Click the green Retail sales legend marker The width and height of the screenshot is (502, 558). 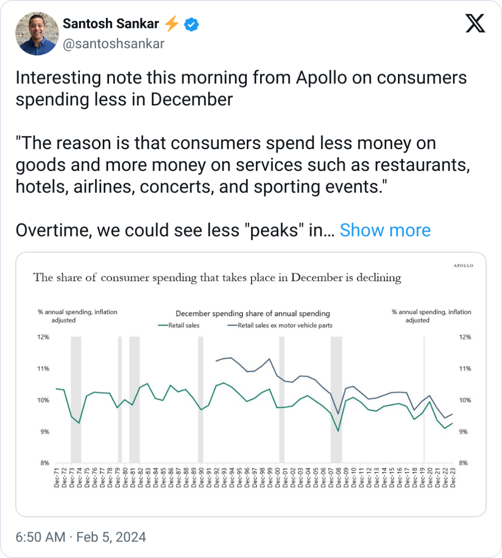(x=163, y=325)
